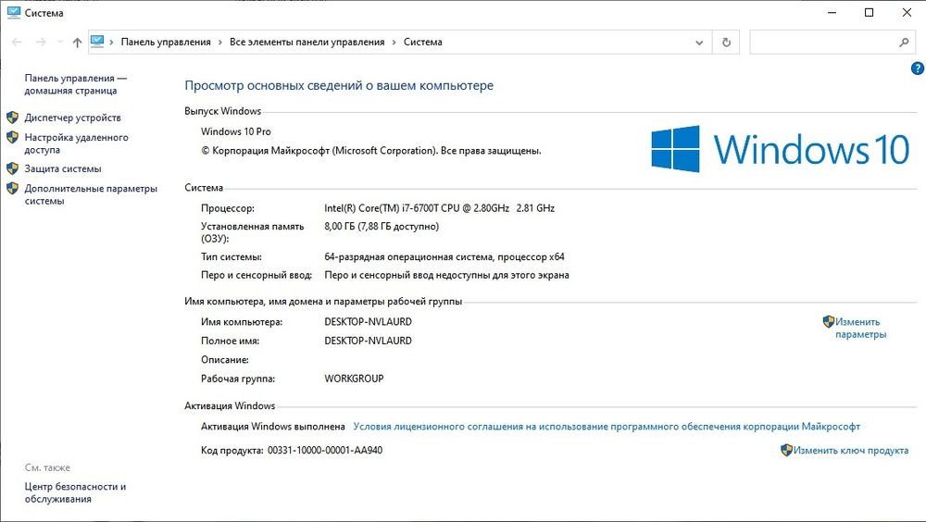Screen dimensions: 926x522
Task: Click 'Изменить параметры' link
Action: pos(860,328)
